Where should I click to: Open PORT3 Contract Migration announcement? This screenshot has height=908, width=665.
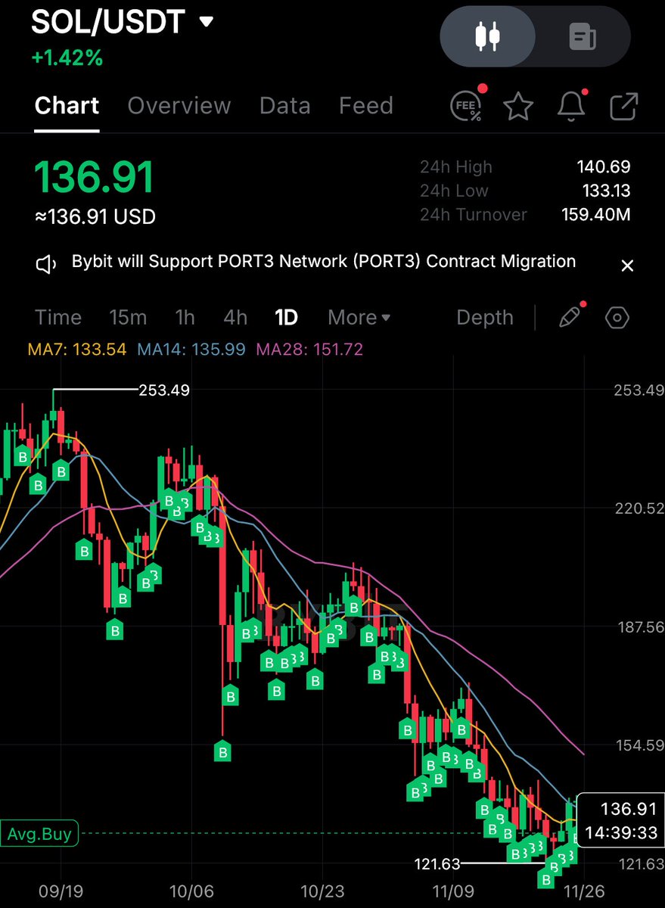tap(324, 262)
